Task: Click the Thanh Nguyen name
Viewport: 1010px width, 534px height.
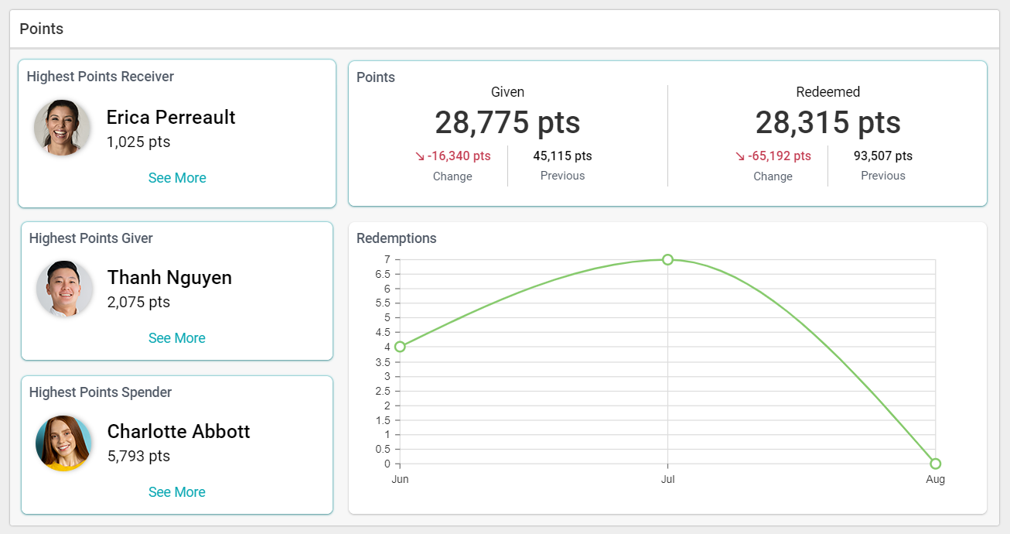Action: [169, 278]
